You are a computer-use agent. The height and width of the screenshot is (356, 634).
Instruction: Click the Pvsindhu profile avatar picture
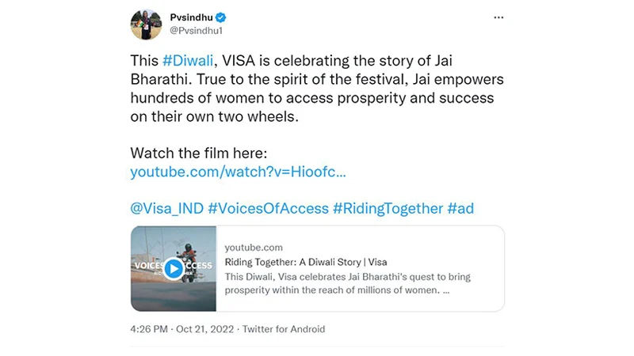tap(146, 25)
